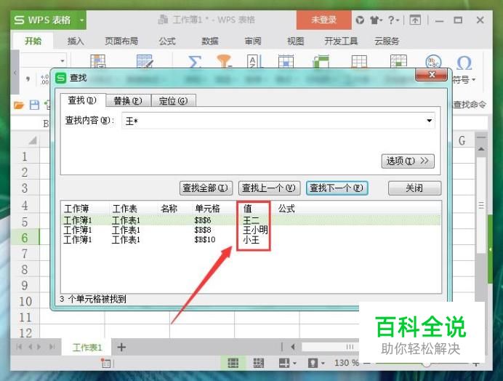Click the last sheet navigation arrow
The image size is (503, 381).
tap(52, 347)
